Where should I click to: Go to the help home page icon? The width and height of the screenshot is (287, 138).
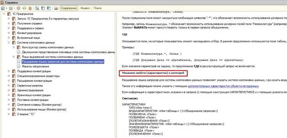click(30, 8)
